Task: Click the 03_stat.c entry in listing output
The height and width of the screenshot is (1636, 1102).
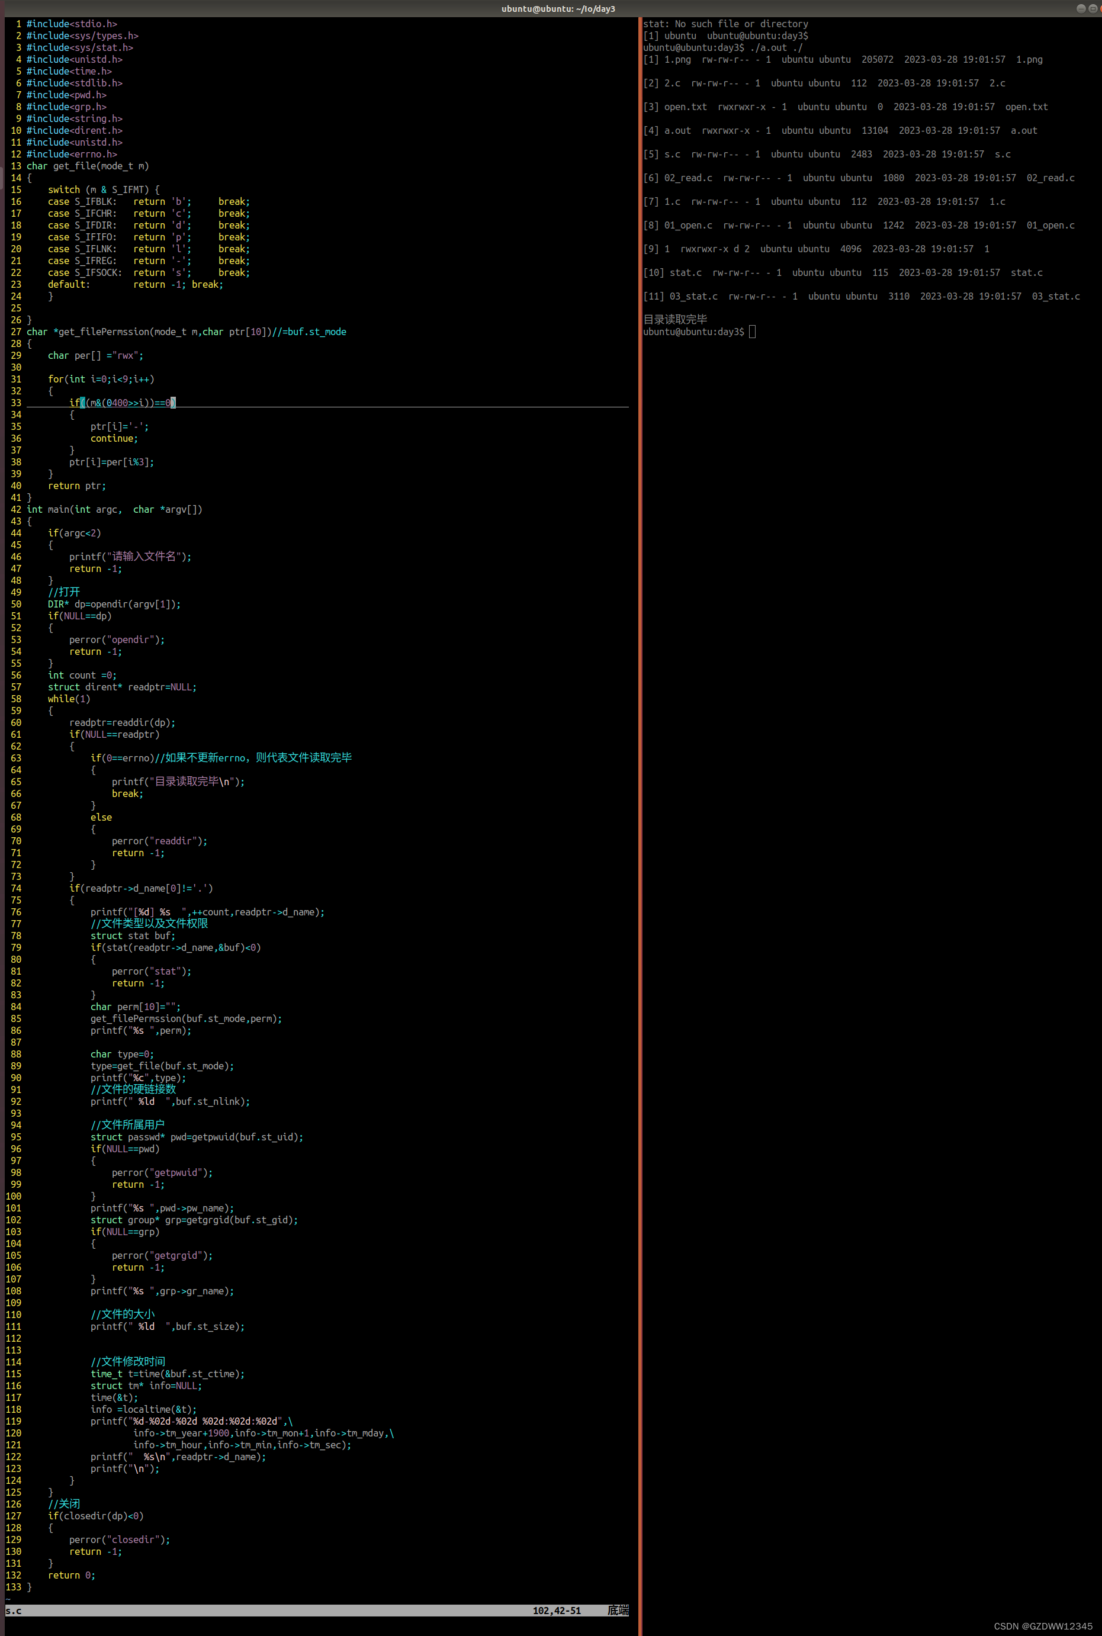Action: tap(695, 296)
